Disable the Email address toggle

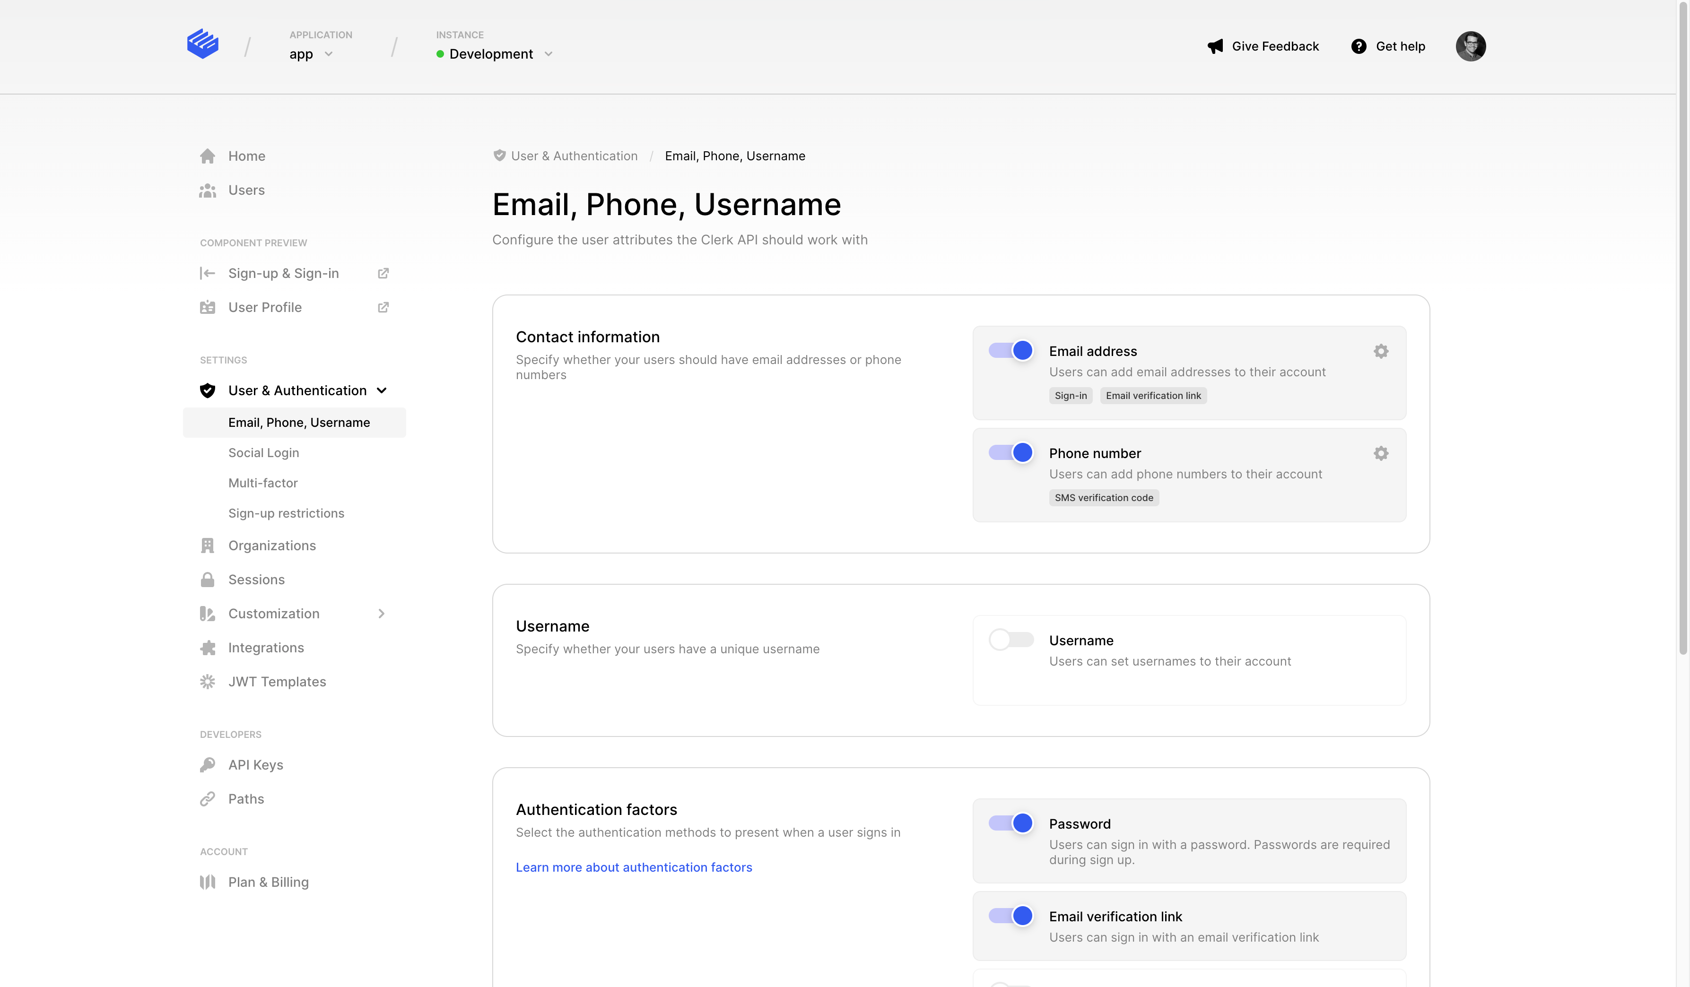[x=1011, y=350]
